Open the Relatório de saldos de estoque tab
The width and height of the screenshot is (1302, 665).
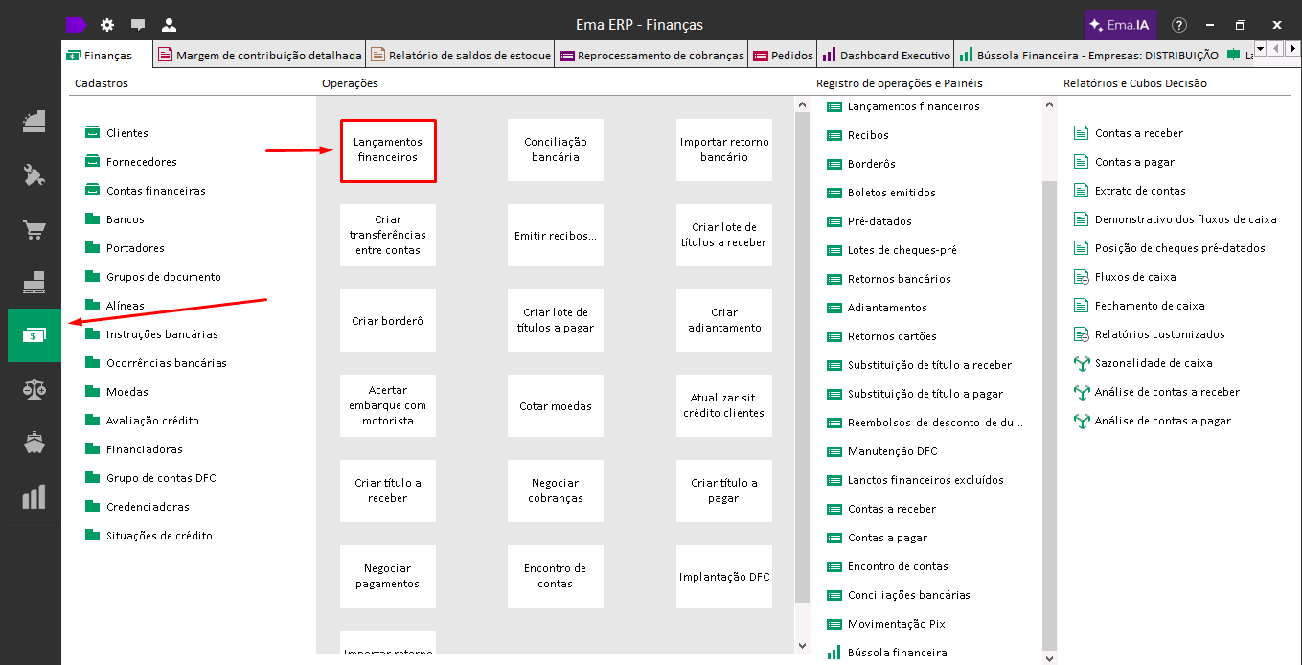(x=461, y=56)
